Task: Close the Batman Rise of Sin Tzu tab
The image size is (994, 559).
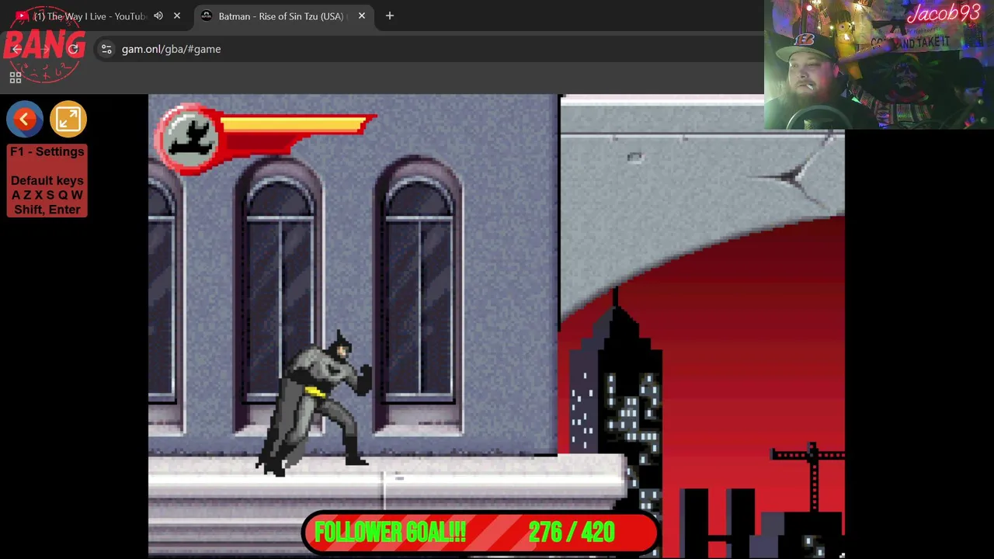Action: (x=362, y=16)
